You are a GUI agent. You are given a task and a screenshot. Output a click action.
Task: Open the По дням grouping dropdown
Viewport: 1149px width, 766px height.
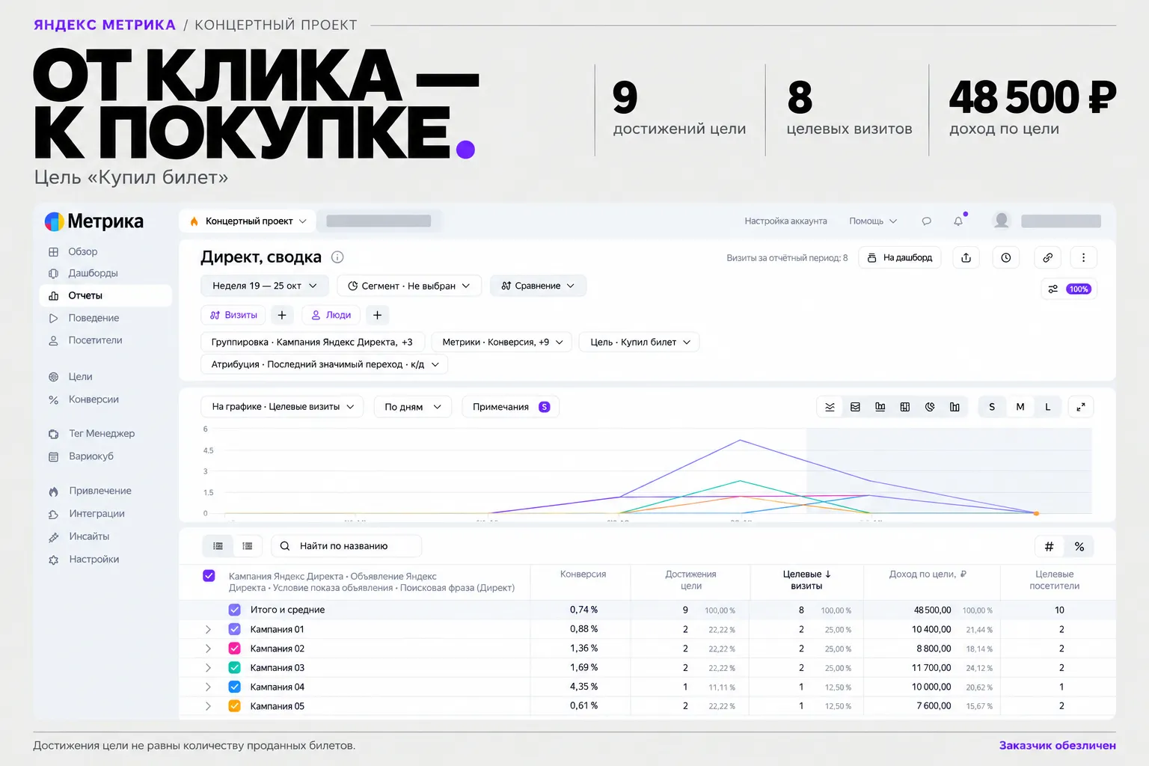(413, 407)
